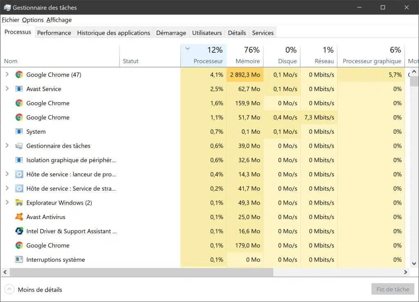419x302 pixels.
Task: Click the horizontal scrollbar right arrow
Action: click(405, 272)
